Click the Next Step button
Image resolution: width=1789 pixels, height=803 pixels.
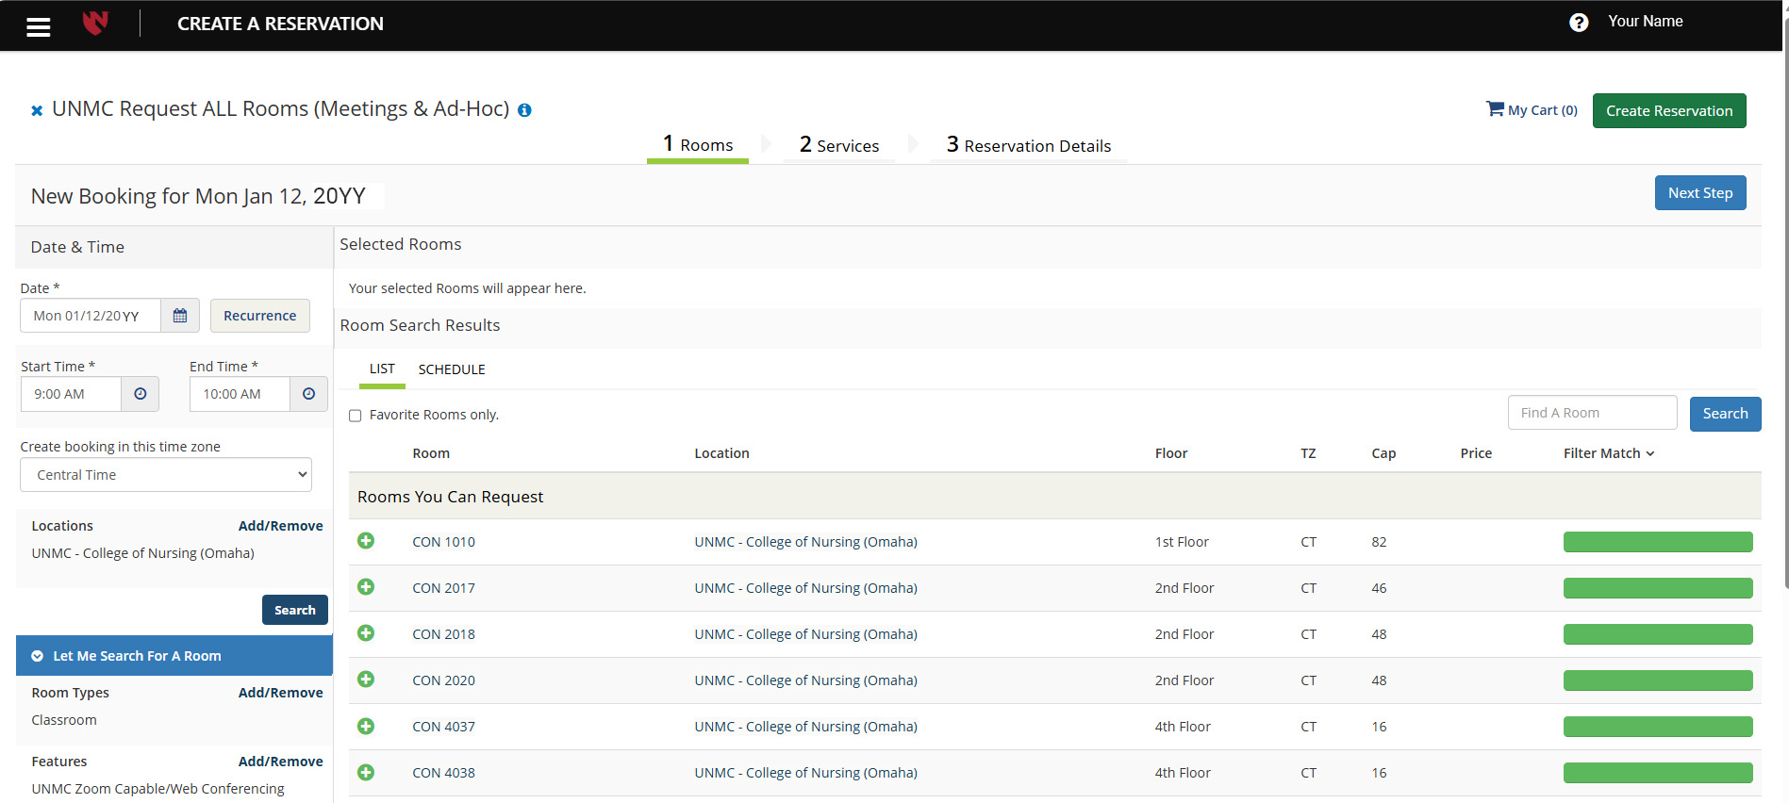1700,193
